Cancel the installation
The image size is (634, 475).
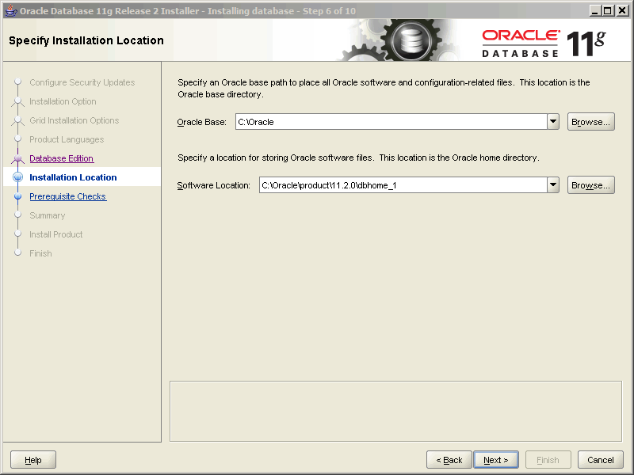click(x=601, y=460)
